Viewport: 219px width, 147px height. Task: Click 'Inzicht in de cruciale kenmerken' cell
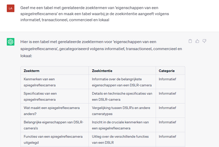tap(122, 125)
